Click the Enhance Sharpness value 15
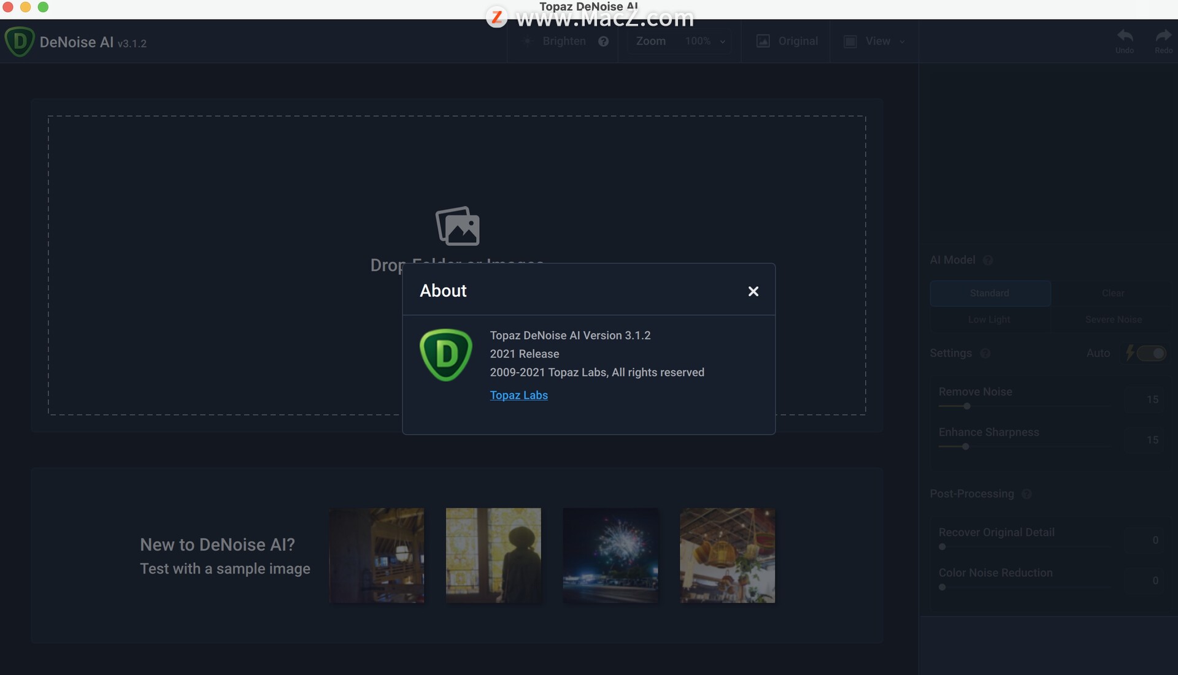Viewport: 1178px width, 675px height. pyautogui.click(x=1152, y=440)
